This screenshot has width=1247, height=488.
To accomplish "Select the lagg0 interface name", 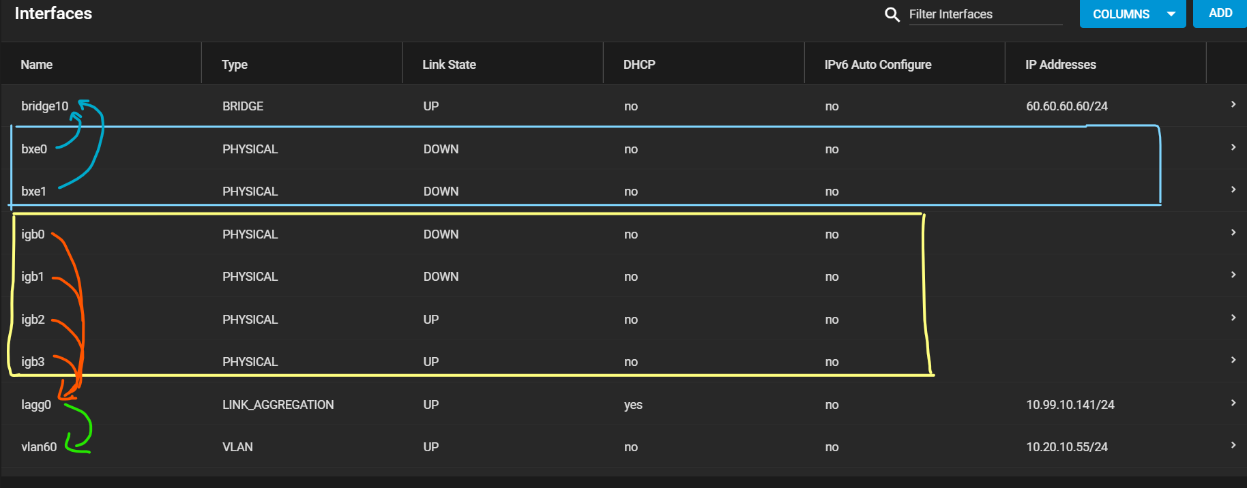I will (x=36, y=405).
